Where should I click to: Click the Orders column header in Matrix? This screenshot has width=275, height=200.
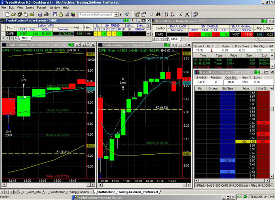click(x=213, y=89)
